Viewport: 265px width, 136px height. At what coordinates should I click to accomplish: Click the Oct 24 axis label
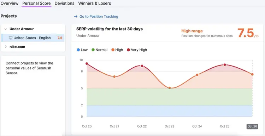[x=197, y=126]
